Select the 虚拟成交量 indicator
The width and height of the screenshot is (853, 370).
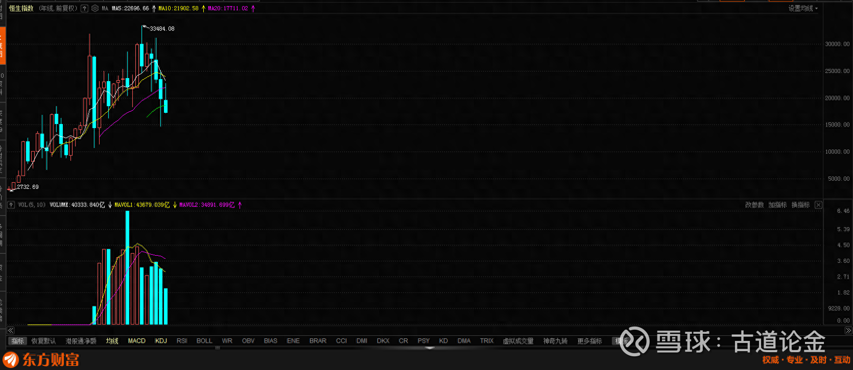click(x=518, y=341)
